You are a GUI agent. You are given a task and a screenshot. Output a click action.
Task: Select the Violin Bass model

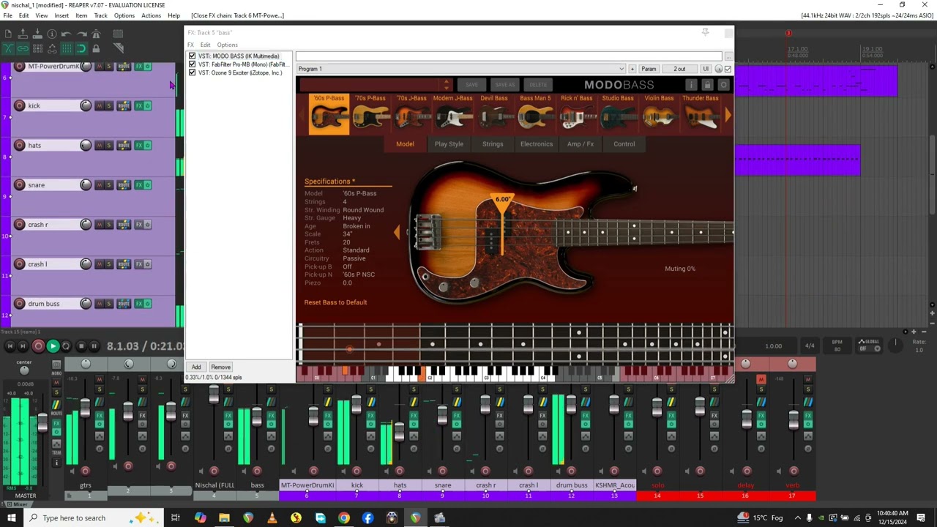point(659,113)
